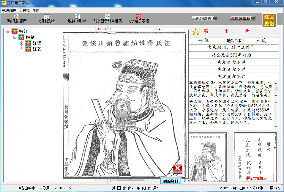Collapse the 姬挺 tree branch
The width and height of the screenshot is (284, 192).
click(x=15, y=37)
